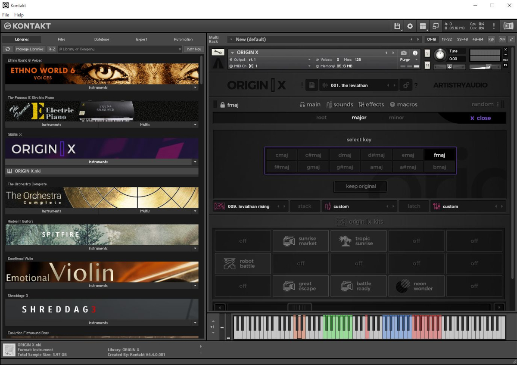
Task: Open the Help menu
Action: pos(19,15)
